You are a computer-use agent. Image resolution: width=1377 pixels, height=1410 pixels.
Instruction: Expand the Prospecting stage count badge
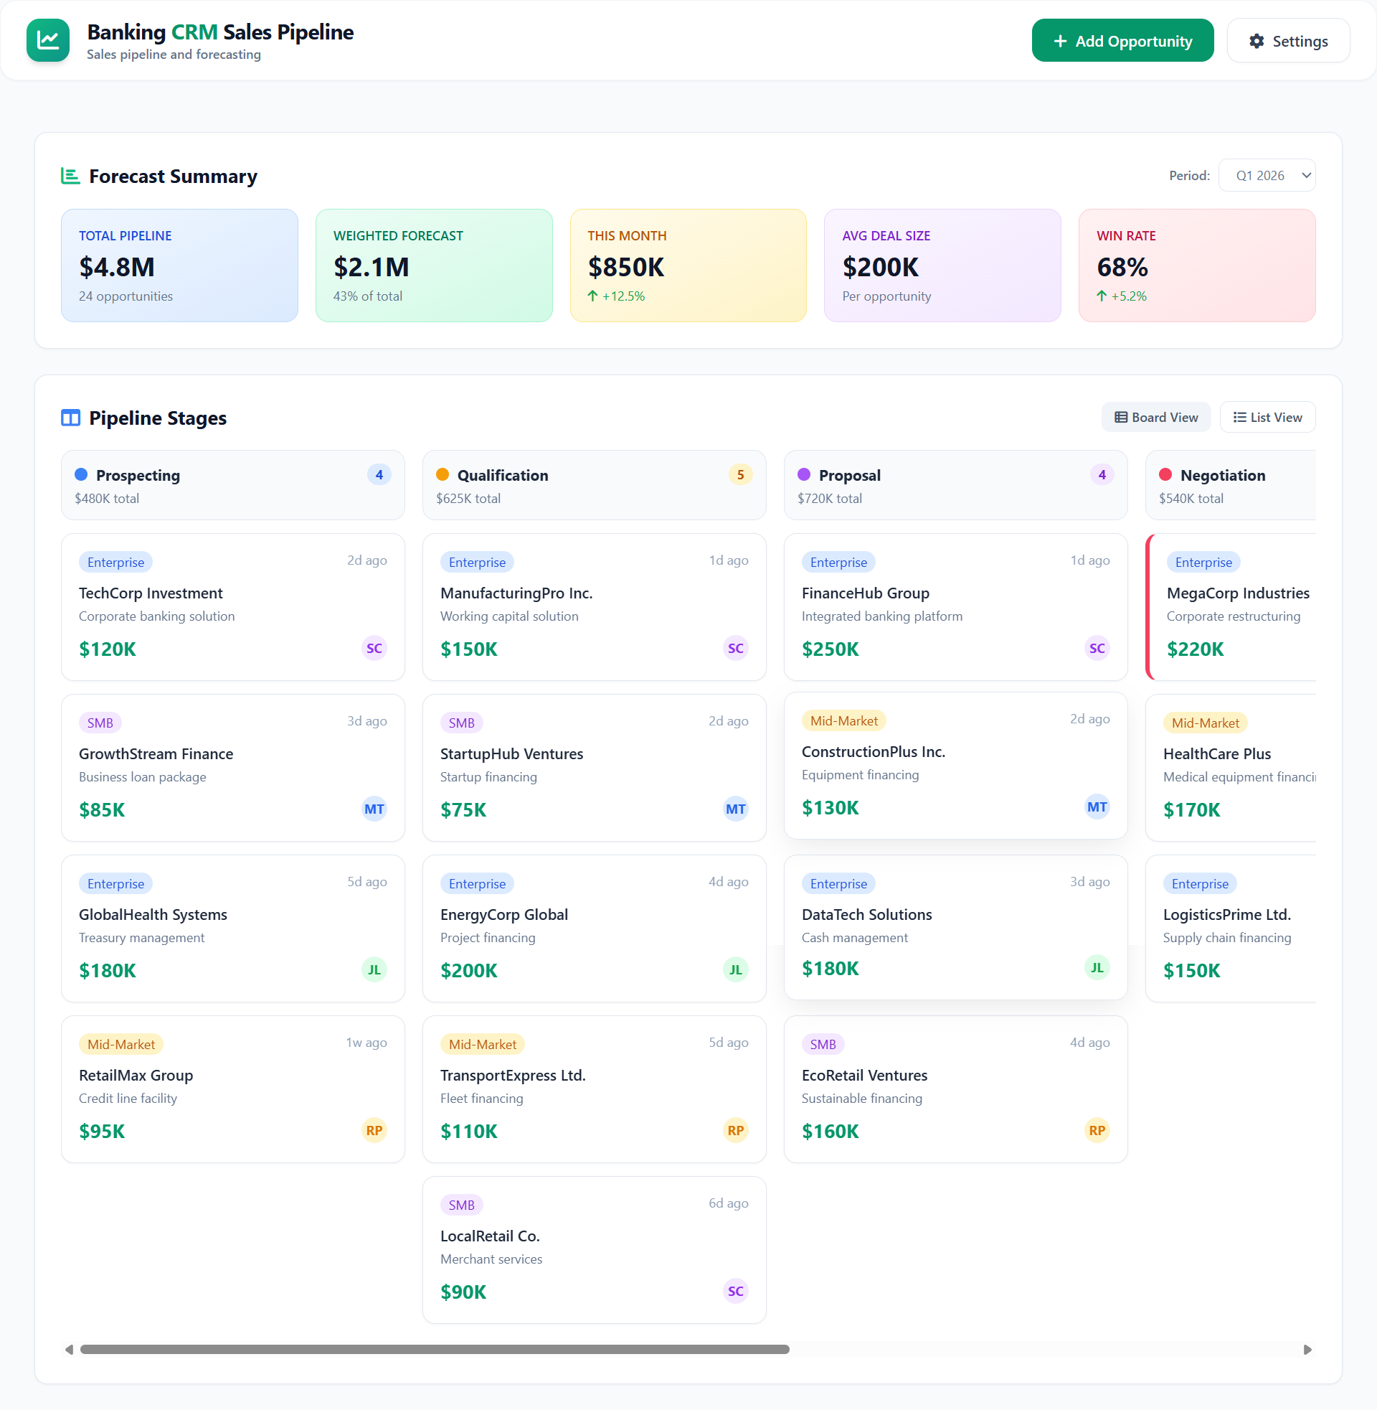pos(379,474)
